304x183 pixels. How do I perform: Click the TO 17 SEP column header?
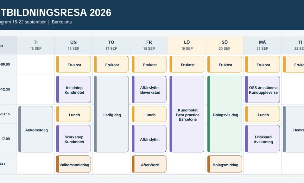pos(111,45)
